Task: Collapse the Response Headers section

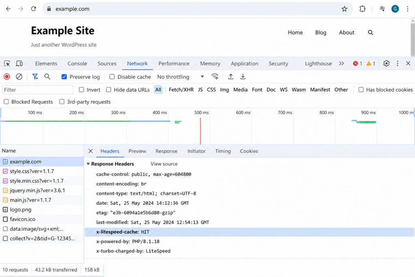Action: 88,164
